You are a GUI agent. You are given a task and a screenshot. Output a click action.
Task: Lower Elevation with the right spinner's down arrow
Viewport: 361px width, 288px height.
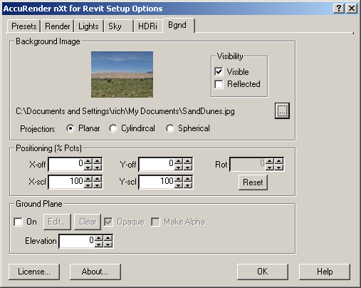[108, 245]
